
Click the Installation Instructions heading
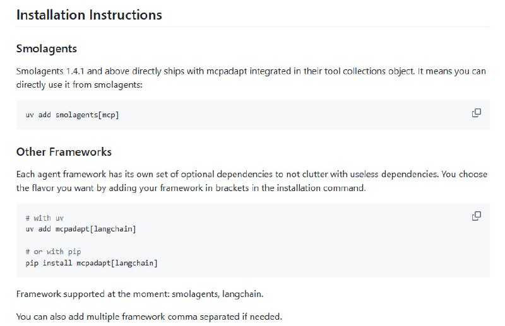[89, 15]
